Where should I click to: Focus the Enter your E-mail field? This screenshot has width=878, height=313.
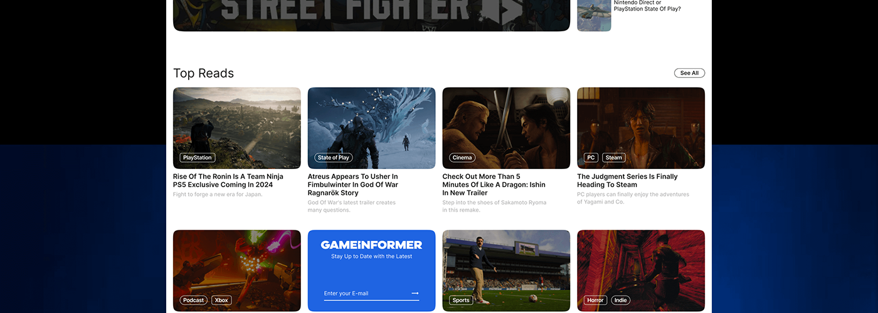(x=371, y=293)
